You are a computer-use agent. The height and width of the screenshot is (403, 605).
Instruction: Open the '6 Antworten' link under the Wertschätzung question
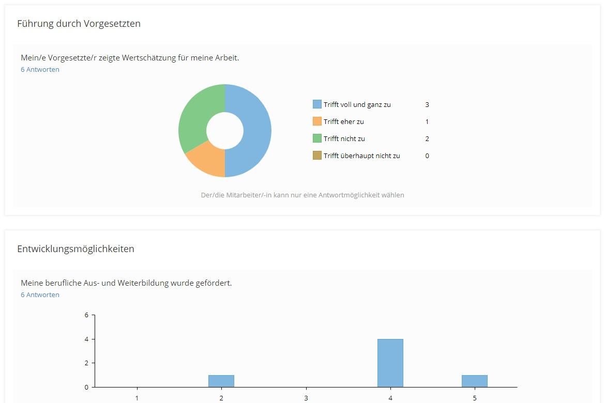40,69
